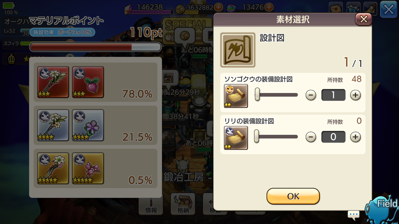Decrease ソンゴクウの装備設計図 quantity with minus
This screenshot has width=399, height=224.
coord(311,95)
